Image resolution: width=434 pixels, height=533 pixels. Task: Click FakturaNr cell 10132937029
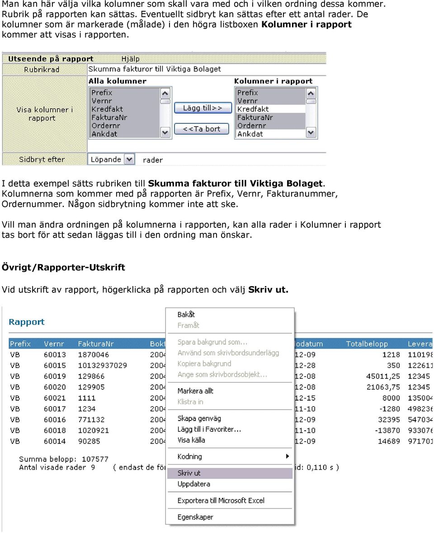point(102,365)
